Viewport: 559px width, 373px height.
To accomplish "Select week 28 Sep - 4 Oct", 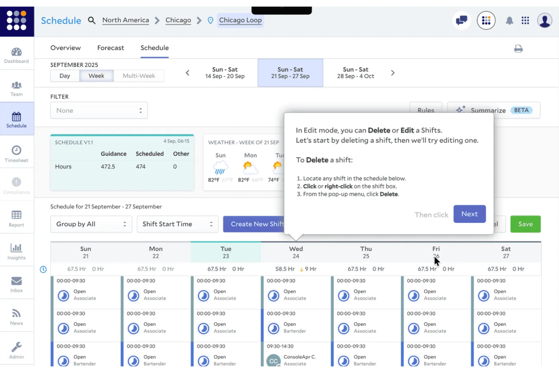I will pyautogui.click(x=356, y=73).
